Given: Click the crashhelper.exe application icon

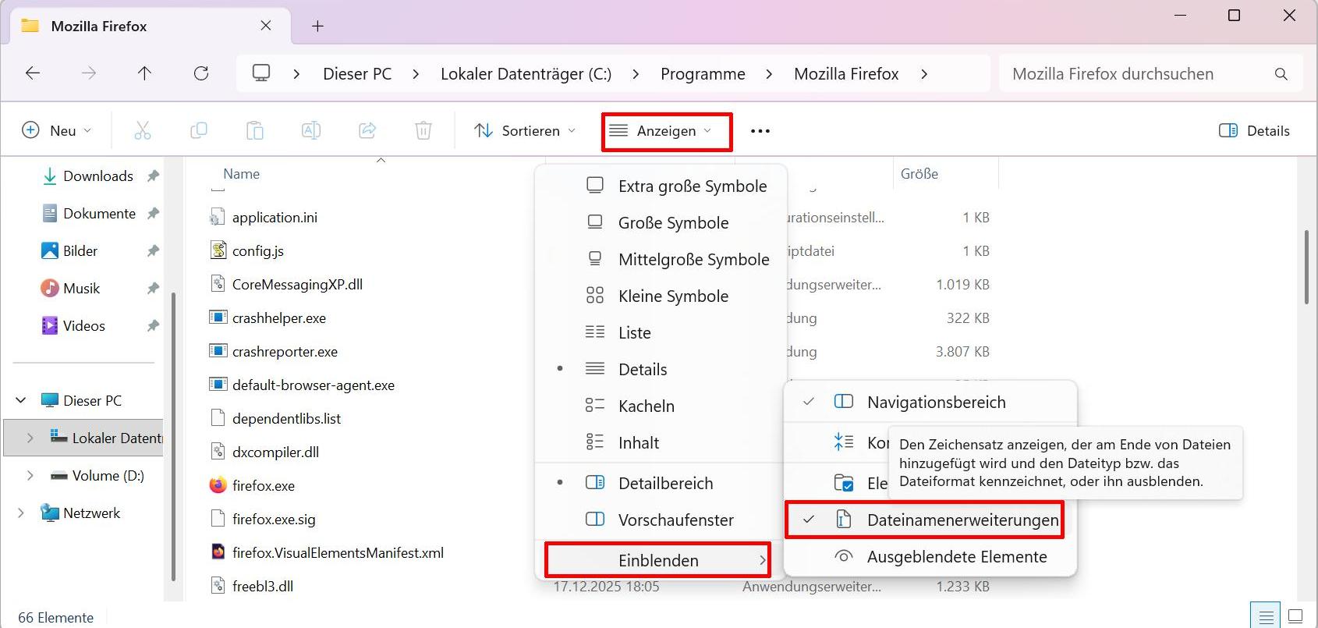Looking at the screenshot, I should pos(218,318).
